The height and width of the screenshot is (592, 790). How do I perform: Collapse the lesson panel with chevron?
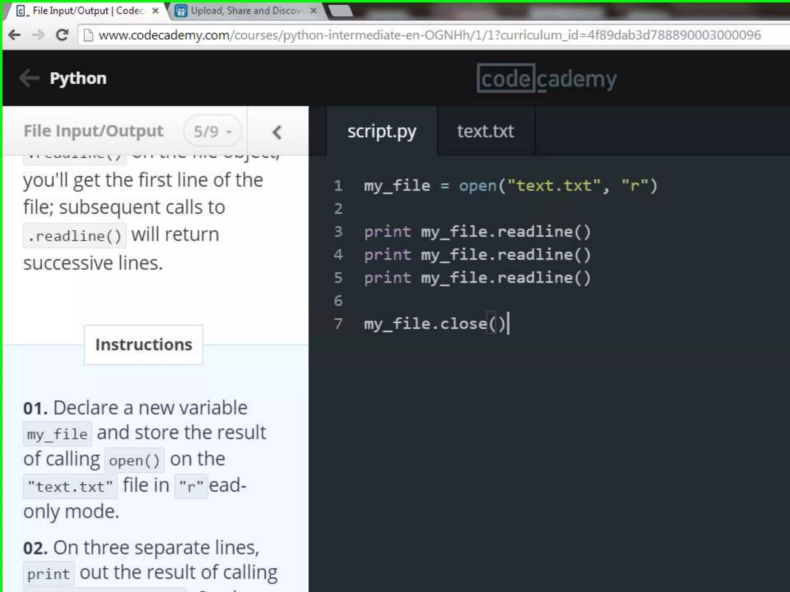point(277,132)
